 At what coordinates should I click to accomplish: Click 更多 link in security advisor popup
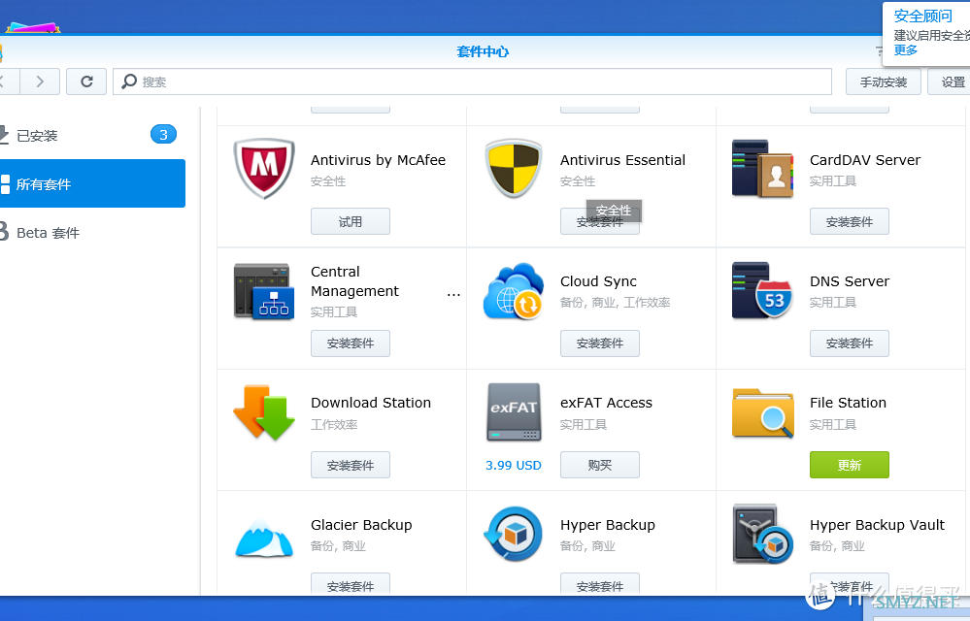pos(906,50)
